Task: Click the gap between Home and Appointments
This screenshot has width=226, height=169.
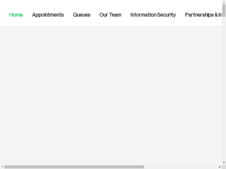Action: [27, 15]
